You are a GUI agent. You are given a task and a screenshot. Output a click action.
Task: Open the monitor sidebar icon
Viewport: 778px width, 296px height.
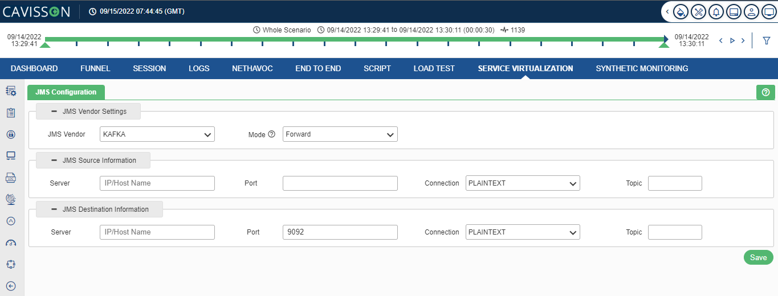11,156
